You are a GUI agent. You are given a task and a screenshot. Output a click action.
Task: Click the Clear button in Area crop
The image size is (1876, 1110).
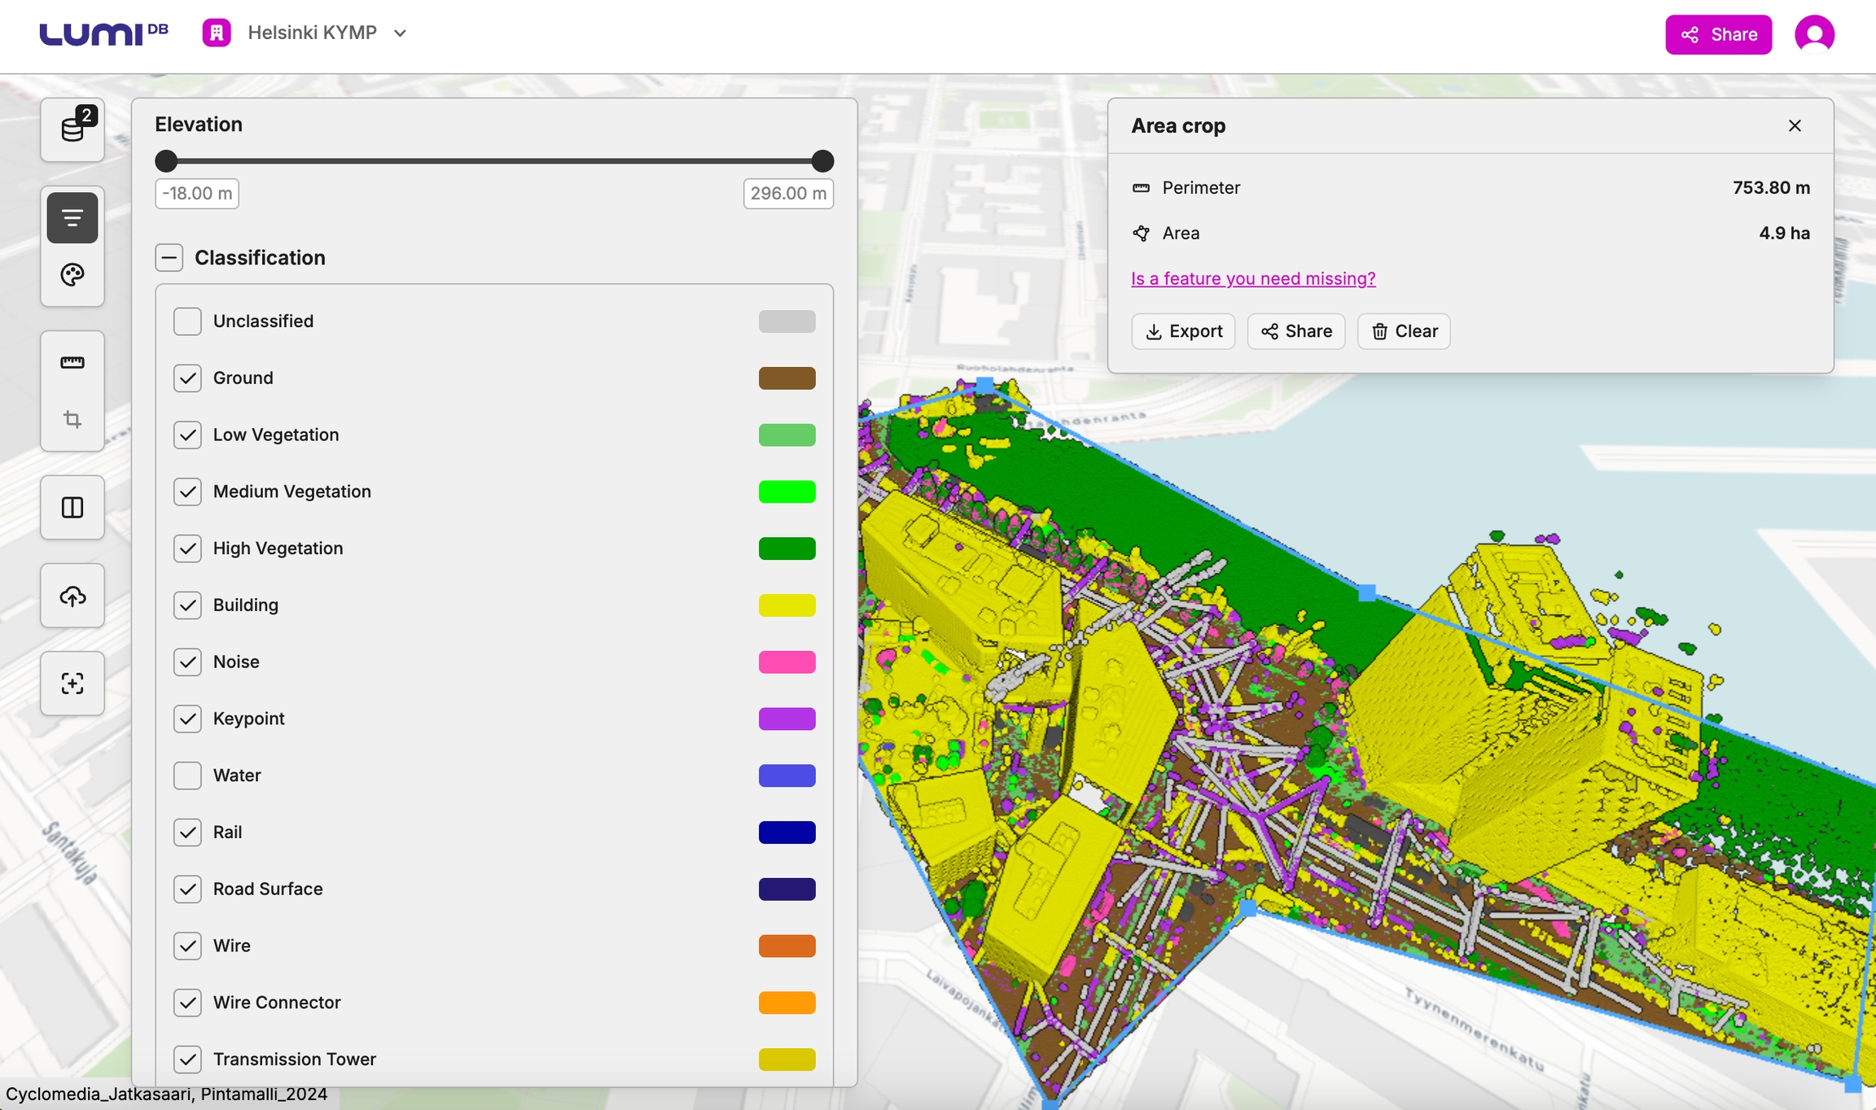tap(1404, 331)
